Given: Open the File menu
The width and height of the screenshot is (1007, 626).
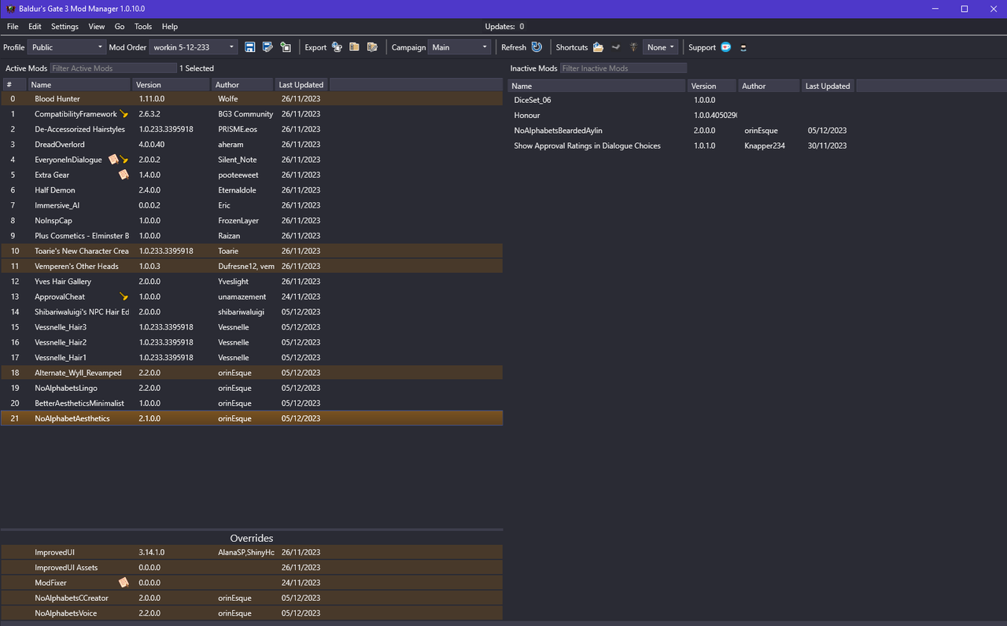Looking at the screenshot, I should (x=13, y=27).
